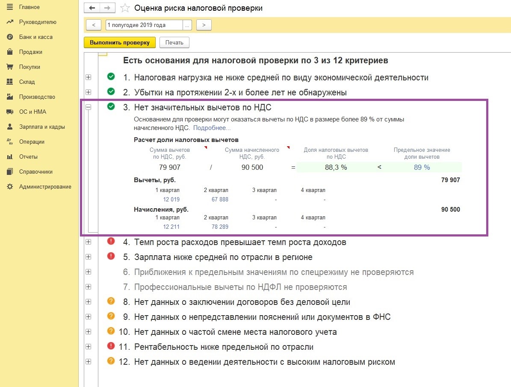The height and width of the screenshot is (387, 511).
Task: Expand criterion 5 Зарплата ниже средней
Action: coord(89,257)
